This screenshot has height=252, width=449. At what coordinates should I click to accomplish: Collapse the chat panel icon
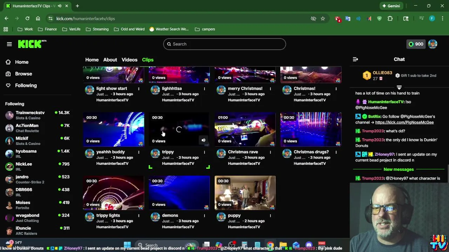coord(355,59)
